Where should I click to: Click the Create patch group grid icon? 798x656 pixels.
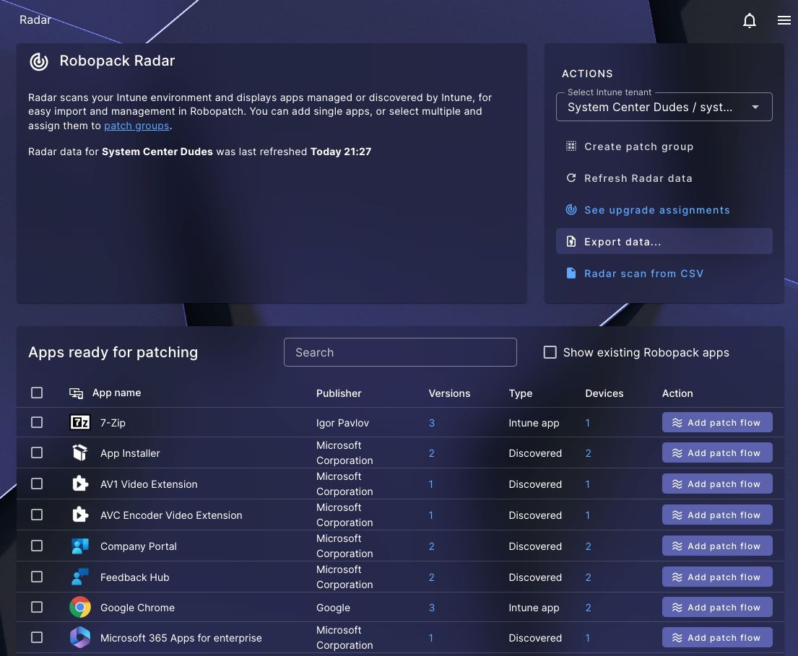[571, 146]
